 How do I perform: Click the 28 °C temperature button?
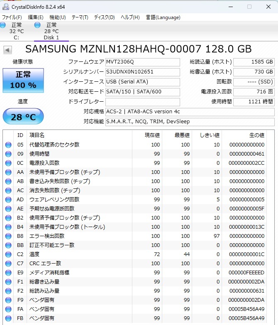coord(23,116)
